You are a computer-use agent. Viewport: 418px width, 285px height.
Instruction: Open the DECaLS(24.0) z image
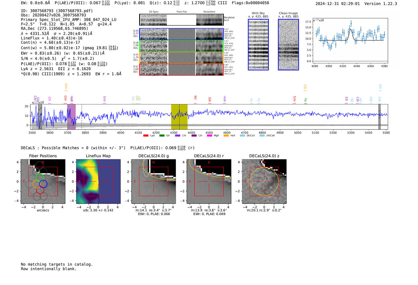pos(264,182)
